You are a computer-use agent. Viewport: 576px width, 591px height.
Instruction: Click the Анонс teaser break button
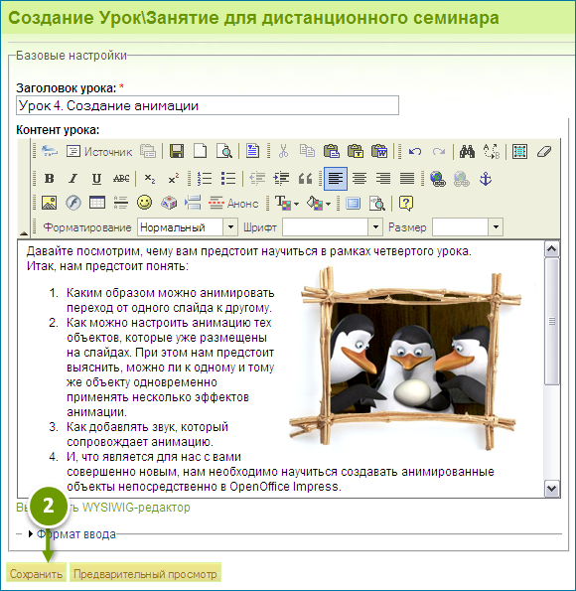tap(233, 204)
